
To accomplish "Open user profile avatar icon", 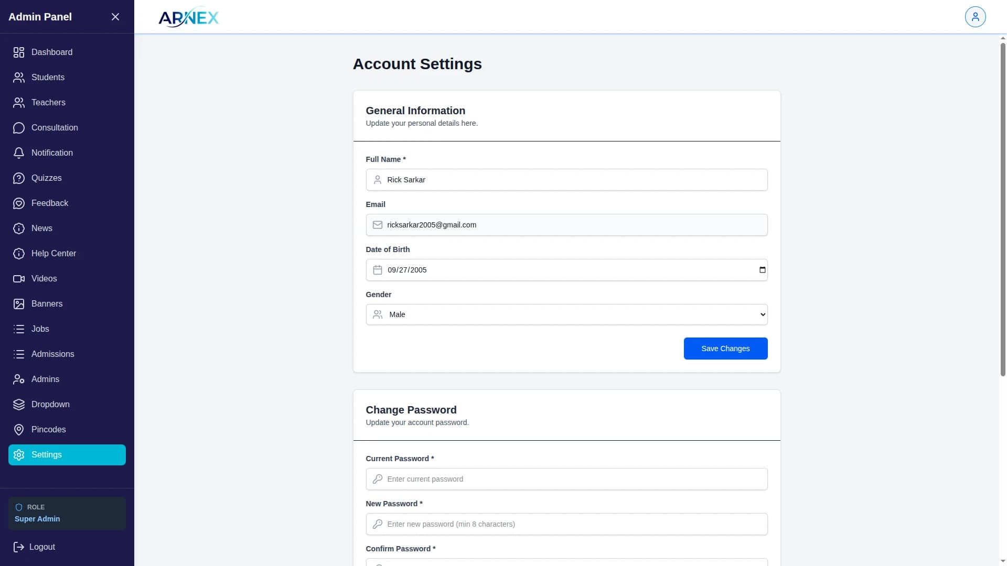I will point(975,17).
